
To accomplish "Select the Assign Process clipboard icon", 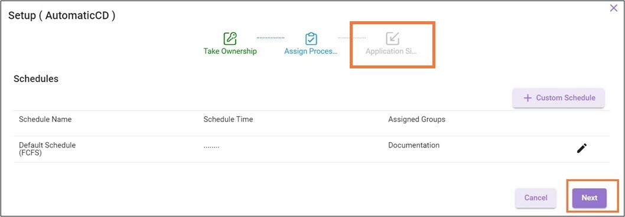I will coord(311,38).
